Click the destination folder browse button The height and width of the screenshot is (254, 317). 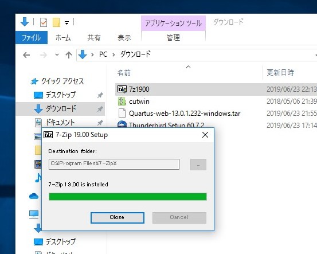click(198, 165)
